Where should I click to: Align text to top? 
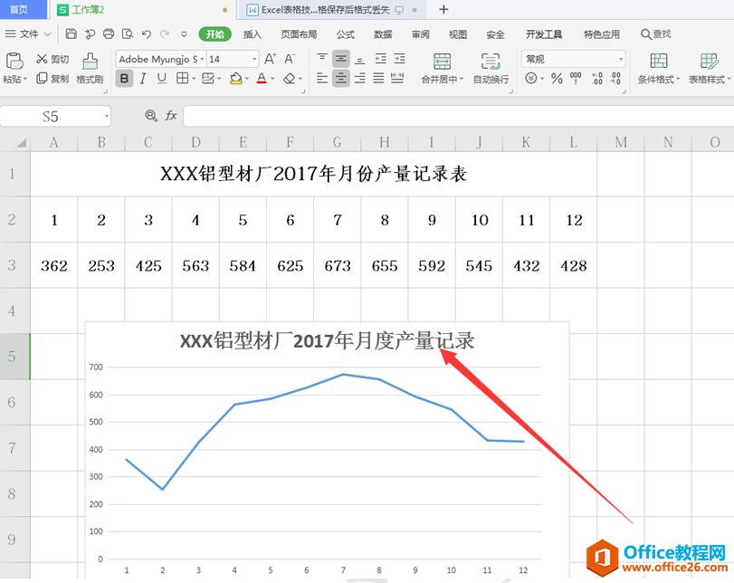click(322, 59)
